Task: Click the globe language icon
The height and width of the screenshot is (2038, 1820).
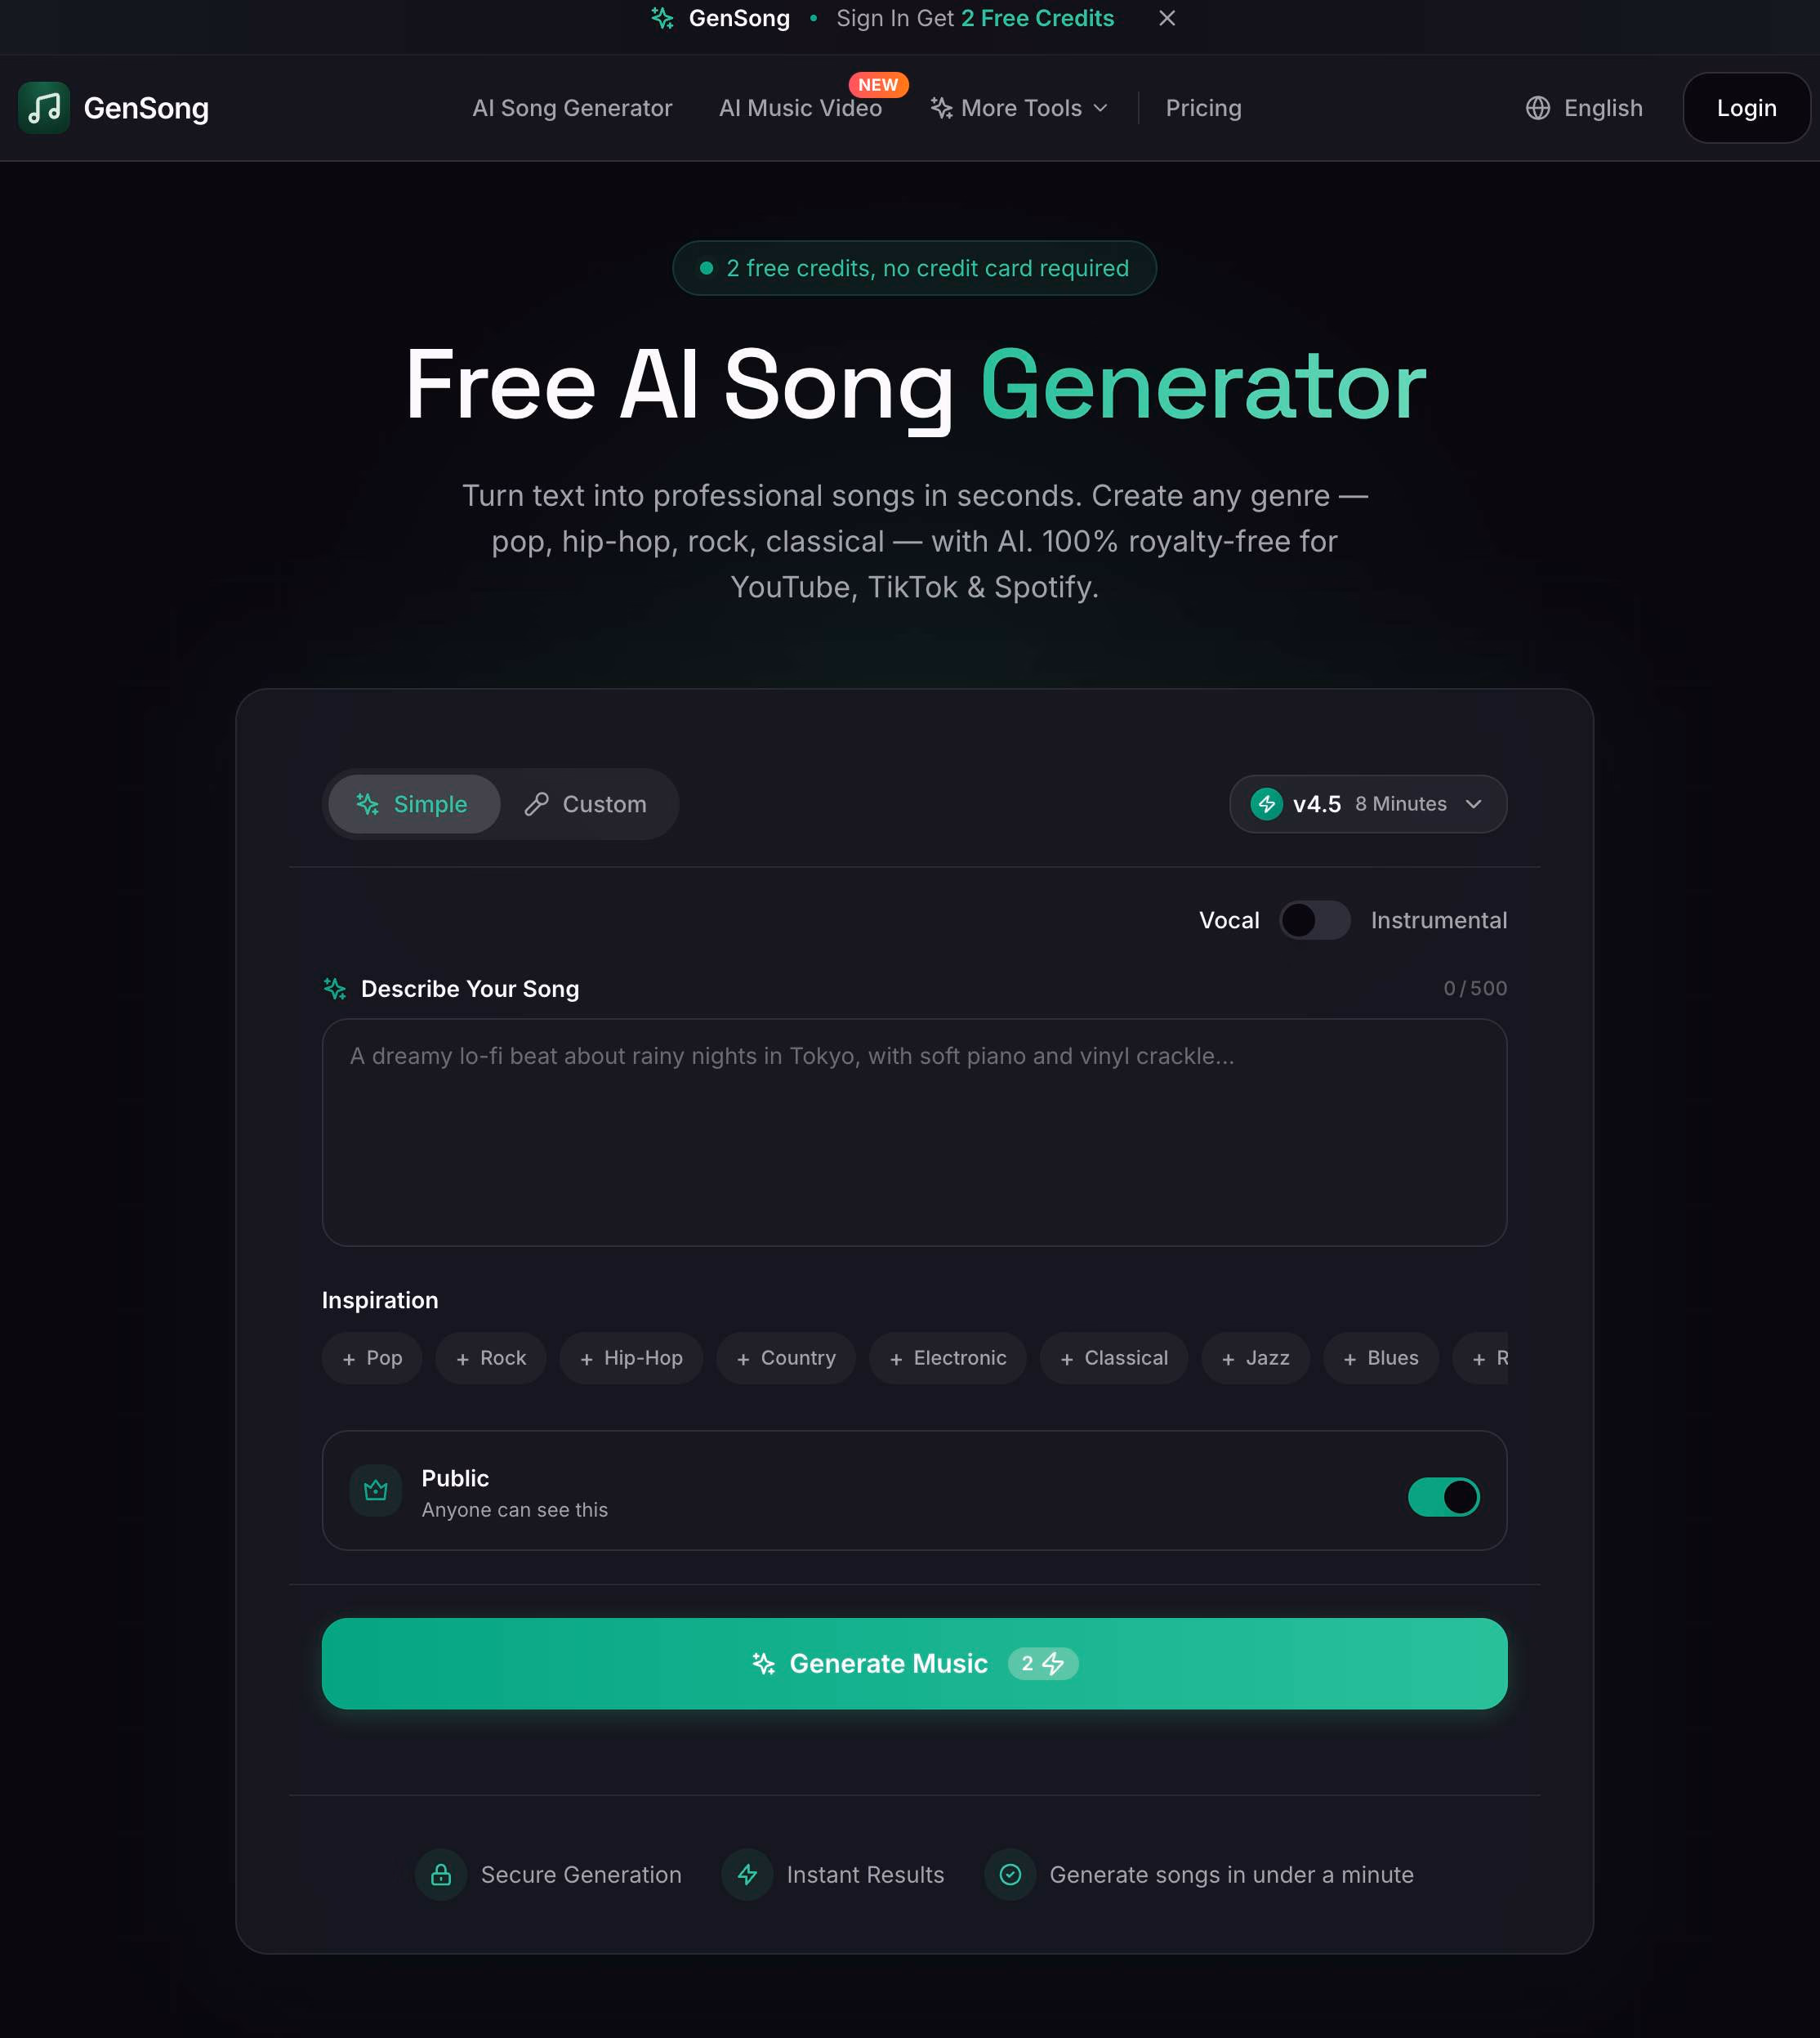Action: pyautogui.click(x=1538, y=108)
